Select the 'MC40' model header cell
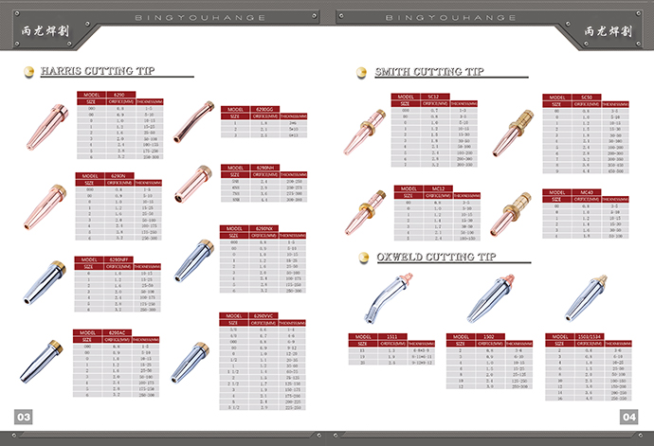Screen dimensions: 654x446 (x=587, y=192)
